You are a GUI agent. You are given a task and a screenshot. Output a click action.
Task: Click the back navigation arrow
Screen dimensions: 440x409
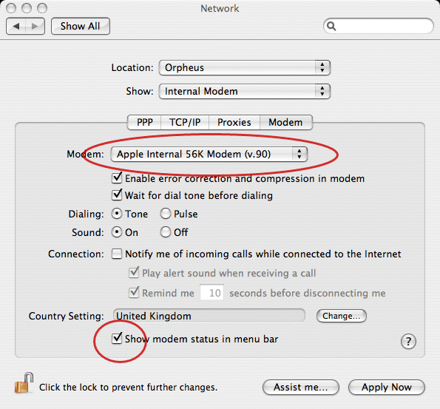coord(16,27)
